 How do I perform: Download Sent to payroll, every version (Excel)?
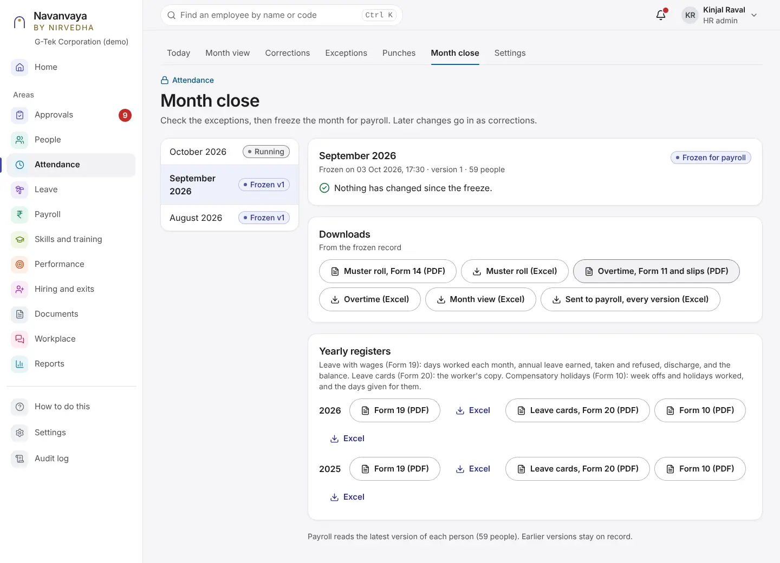click(x=630, y=299)
